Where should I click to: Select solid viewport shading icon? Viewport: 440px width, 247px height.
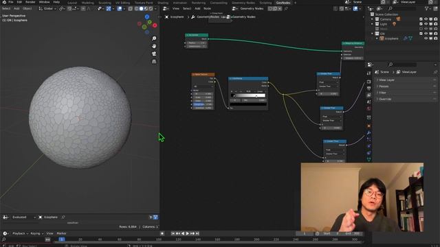pos(141,9)
